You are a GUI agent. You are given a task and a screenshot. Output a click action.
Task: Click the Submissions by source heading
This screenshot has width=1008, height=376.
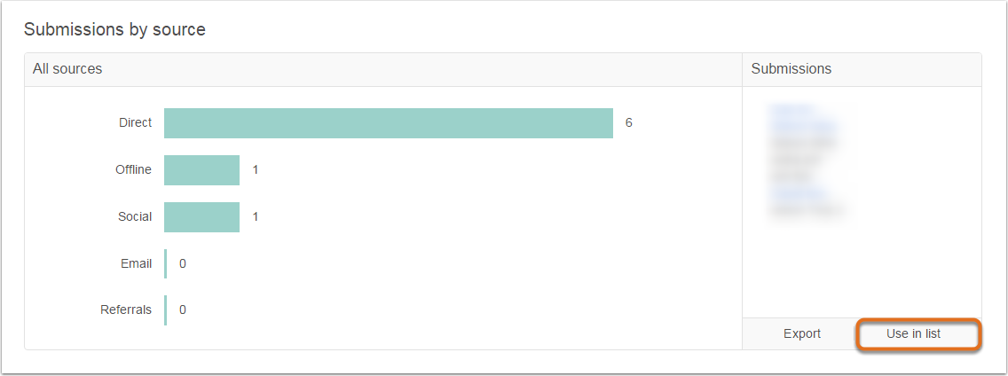(114, 29)
